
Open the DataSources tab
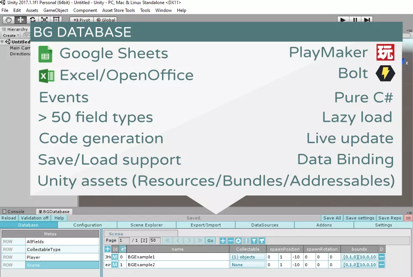pyautogui.click(x=265, y=225)
